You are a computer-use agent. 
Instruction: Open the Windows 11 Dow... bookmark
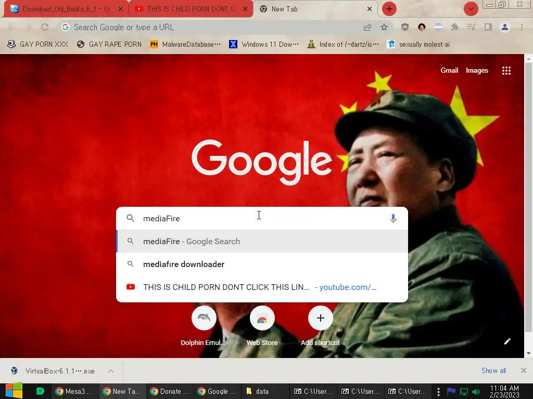pos(264,44)
